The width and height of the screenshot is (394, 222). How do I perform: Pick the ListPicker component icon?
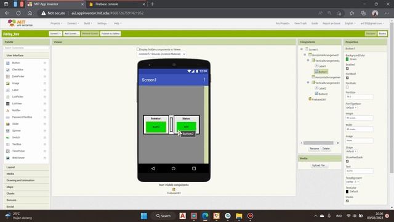click(x=8, y=97)
